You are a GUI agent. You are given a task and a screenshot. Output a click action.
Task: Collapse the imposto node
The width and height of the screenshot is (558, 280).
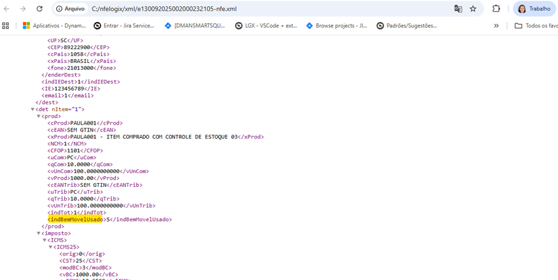click(38, 233)
